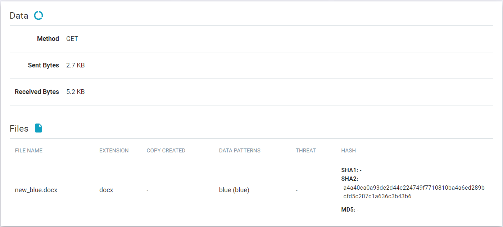Sort by the FILE NAME column header
This screenshot has height=227, width=503.
click(28, 150)
